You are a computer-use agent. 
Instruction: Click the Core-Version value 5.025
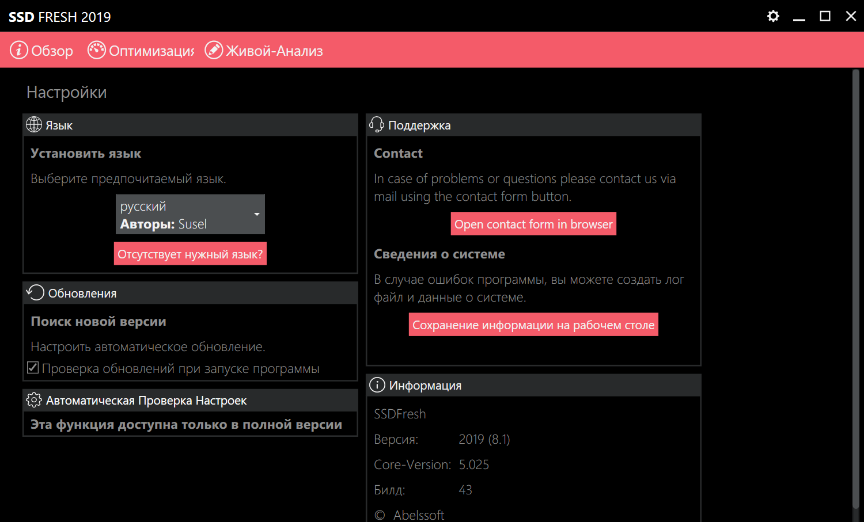(x=474, y=465)
